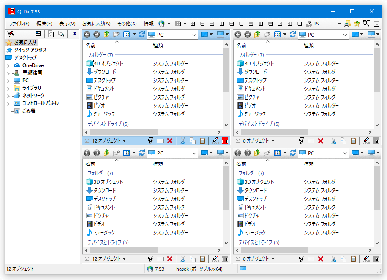The width and height of the screenshot is (387, 280).
Task: Sort top-left pane by 名前 column
Action: [117, 45]
